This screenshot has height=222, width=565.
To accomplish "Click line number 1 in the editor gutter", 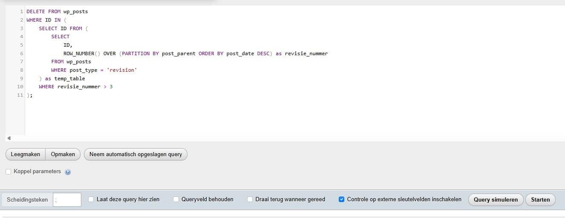I will click(x=21, y=11).
